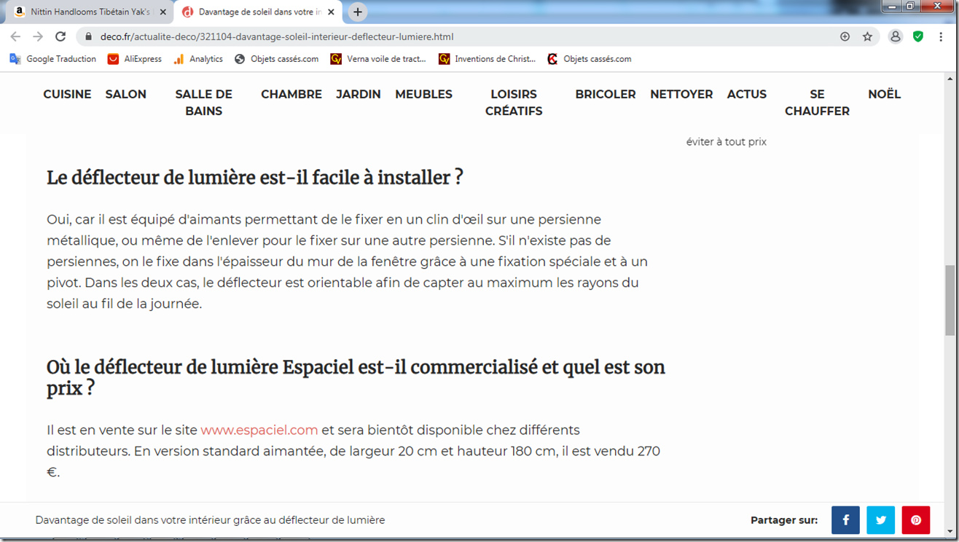The width and height of the screenshot is (959, 542).
Task: Open a new browser tab
Action: [358, 12]
